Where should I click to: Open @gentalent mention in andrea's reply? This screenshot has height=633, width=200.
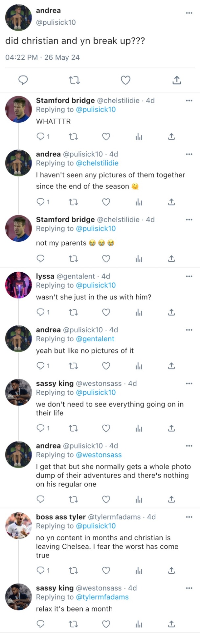pos(95,339)
